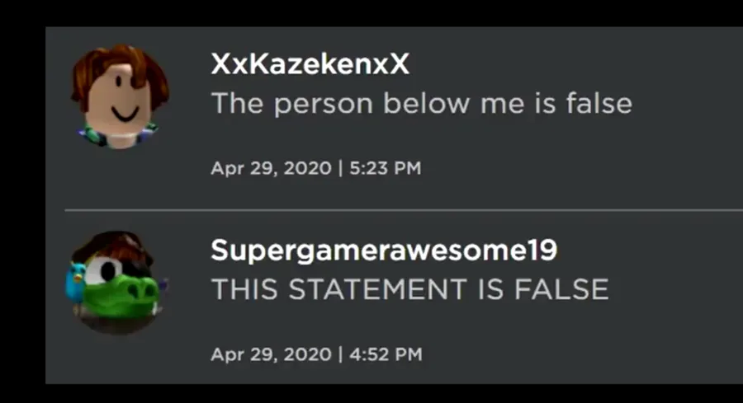The image size is (743, 403).
Task: Click the word 'false' in XxKazekenxX's comment
Action: pos(596,103)
